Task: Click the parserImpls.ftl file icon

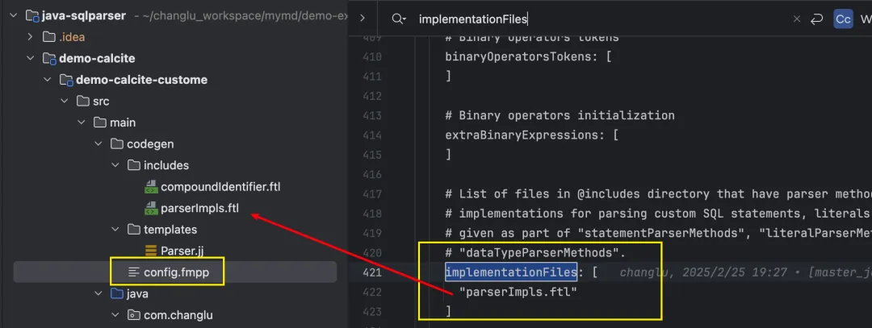Action: click(150, 209)
